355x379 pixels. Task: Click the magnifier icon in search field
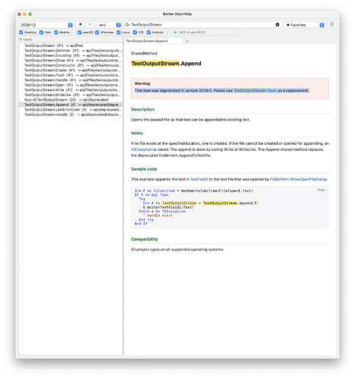pos(127,24)
